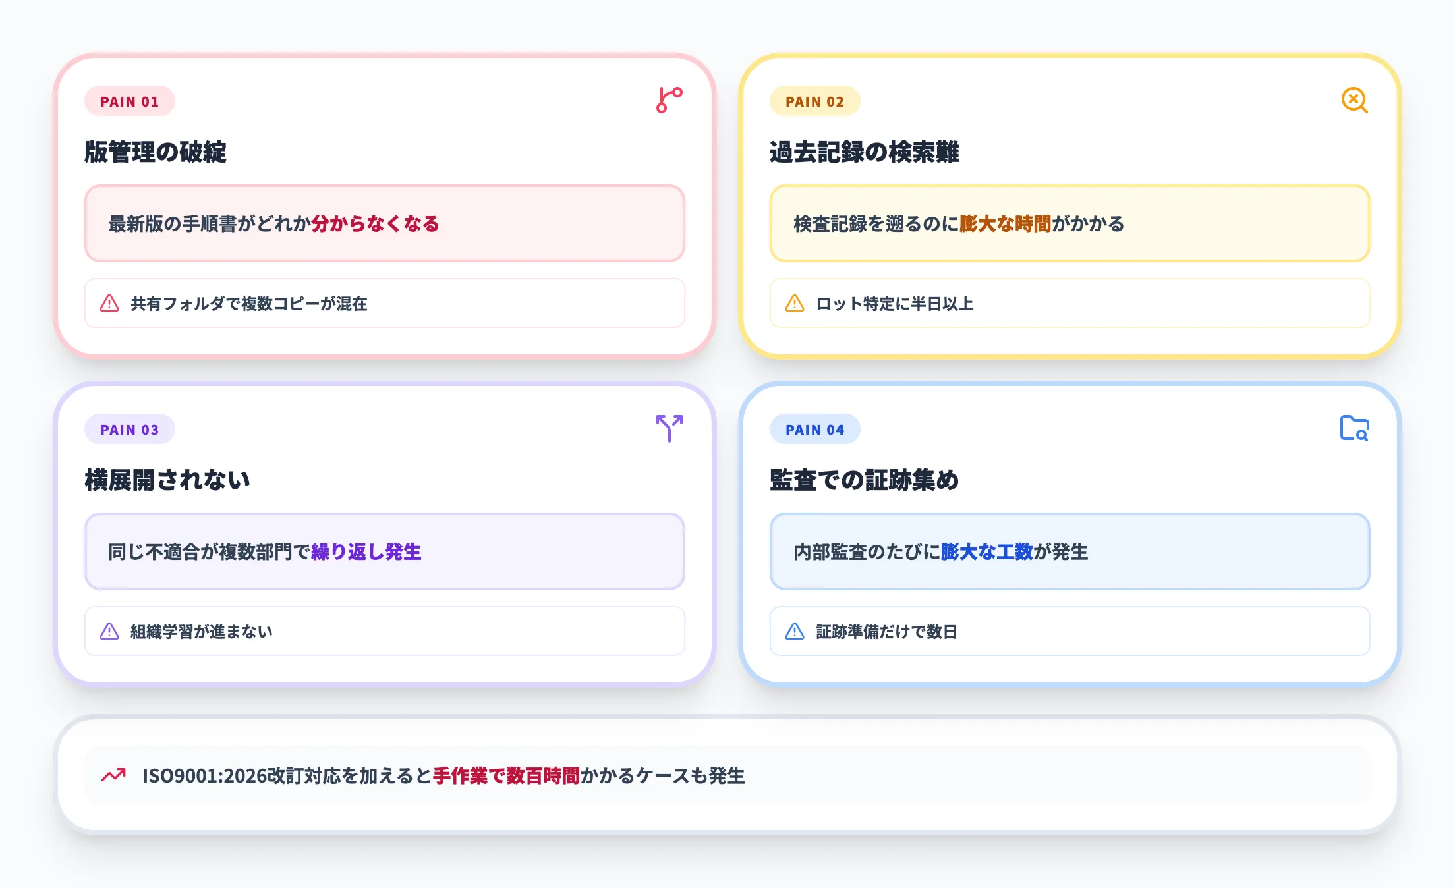The image size is (1455, 888).
Task: Select the PAIN 02 badge
Action: [814, 101]
